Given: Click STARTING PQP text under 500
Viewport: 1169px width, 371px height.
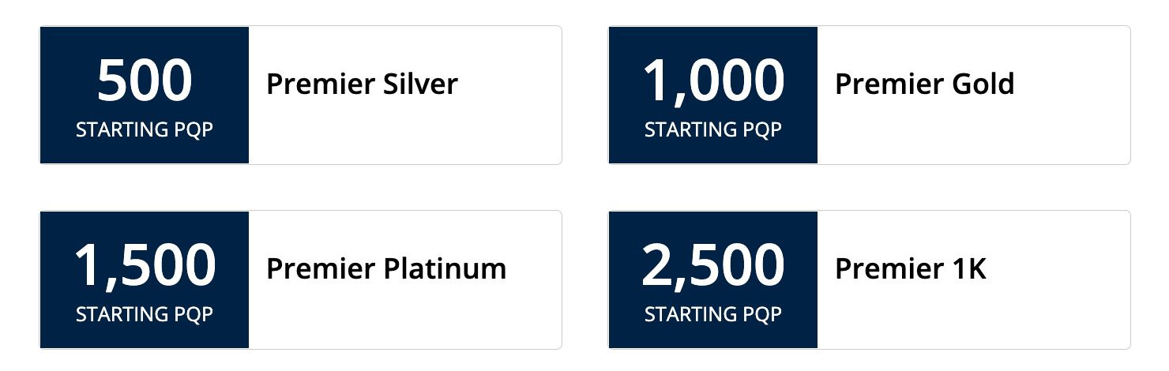Looking at the screenshot, I should [145, 130].
